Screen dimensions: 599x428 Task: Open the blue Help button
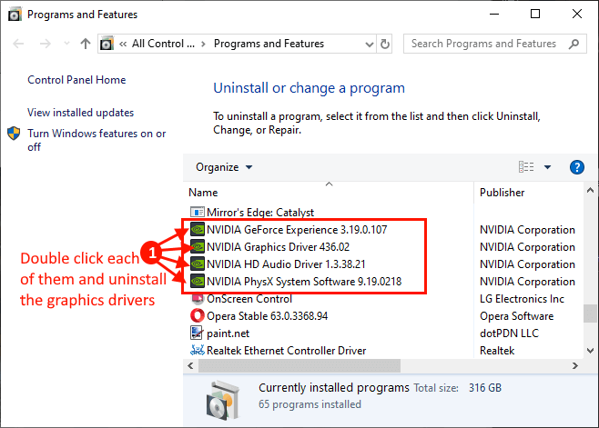(x=577, y=167)
